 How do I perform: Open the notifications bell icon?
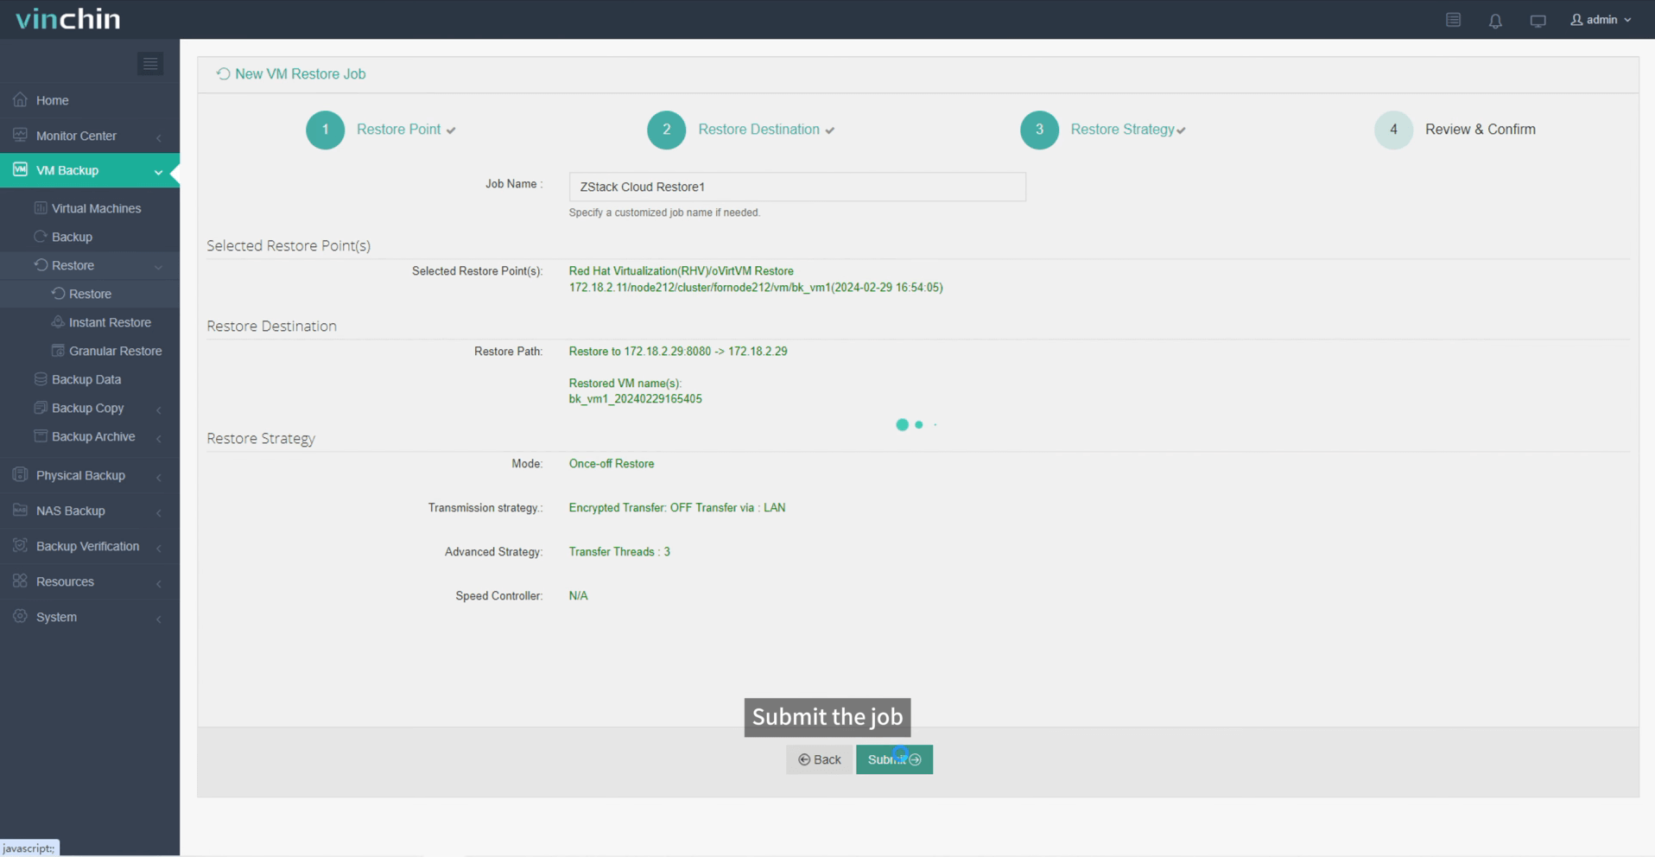coord(1495,20)
